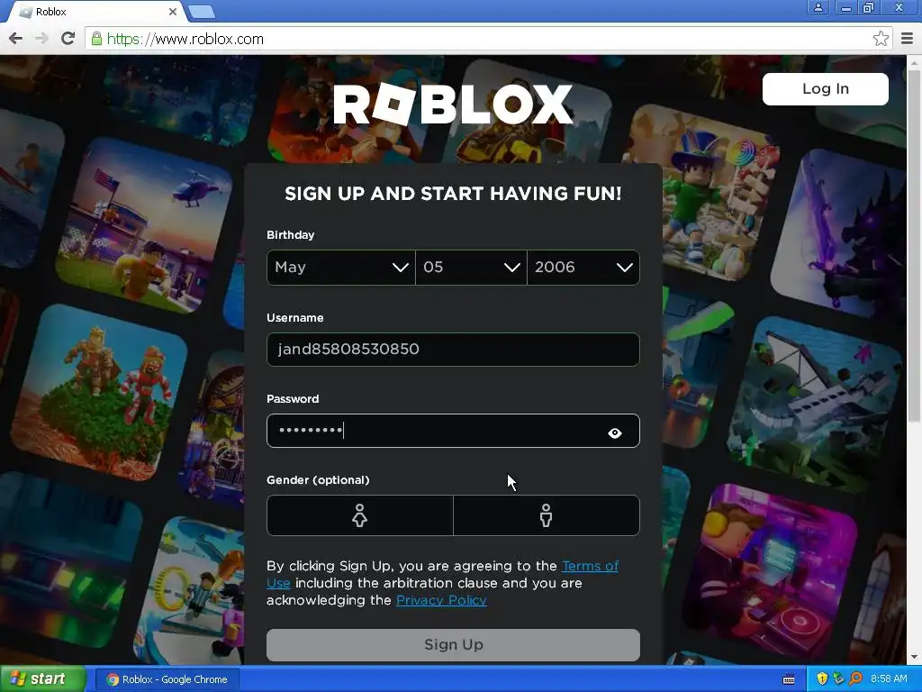Open a new tab next to Roblox tab
Image resolution: width=922 pixels, height=692 pixels.
point(202,12)
